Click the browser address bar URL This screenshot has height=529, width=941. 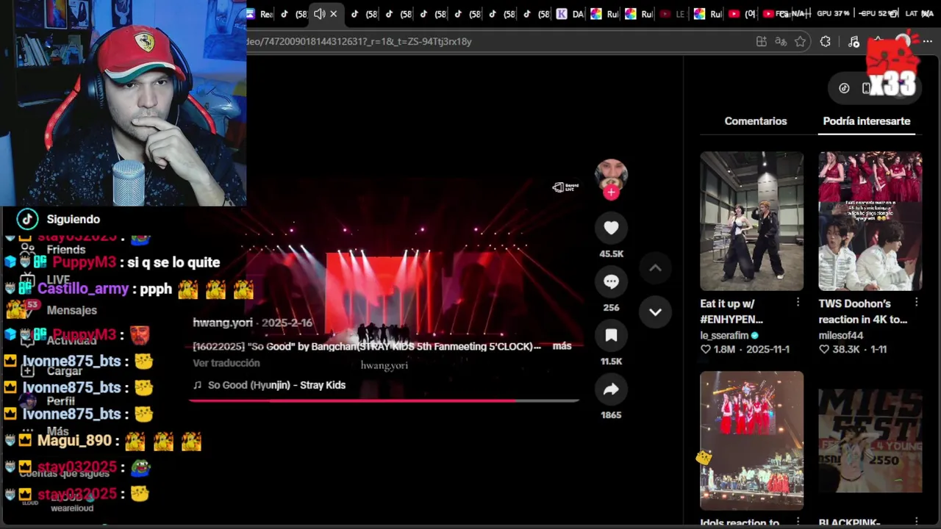click(359, 42)
